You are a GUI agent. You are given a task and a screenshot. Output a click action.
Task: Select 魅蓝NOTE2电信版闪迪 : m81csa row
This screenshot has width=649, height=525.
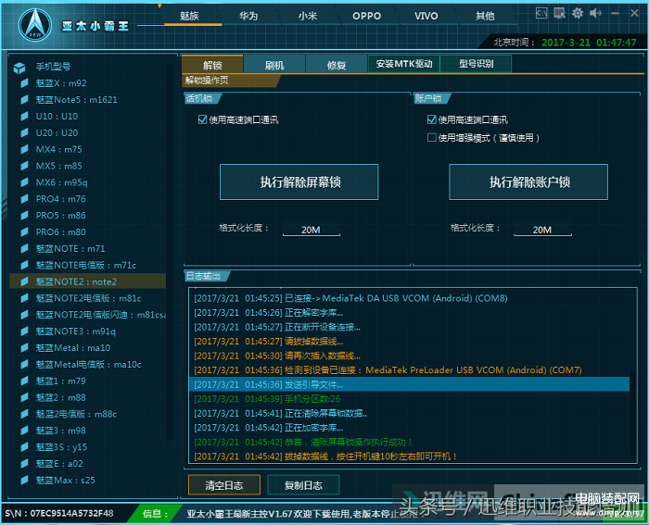(88, 315)
